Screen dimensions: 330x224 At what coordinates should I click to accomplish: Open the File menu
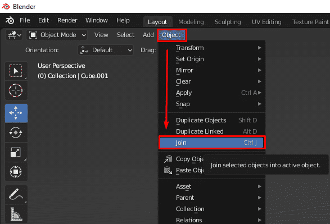point(25,20)
